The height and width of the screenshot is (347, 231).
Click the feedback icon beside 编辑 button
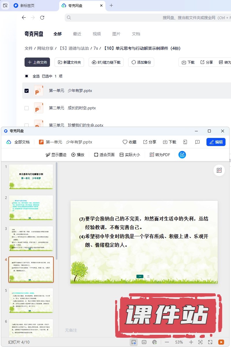pyautogui.click(x=198, y=142)
